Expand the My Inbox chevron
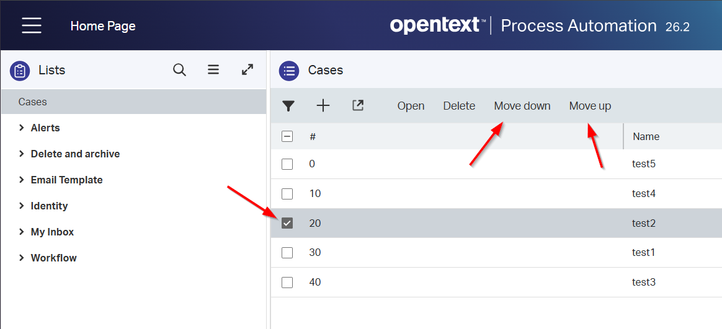Viewport: 722px width, 329px height. click(21, 232)
